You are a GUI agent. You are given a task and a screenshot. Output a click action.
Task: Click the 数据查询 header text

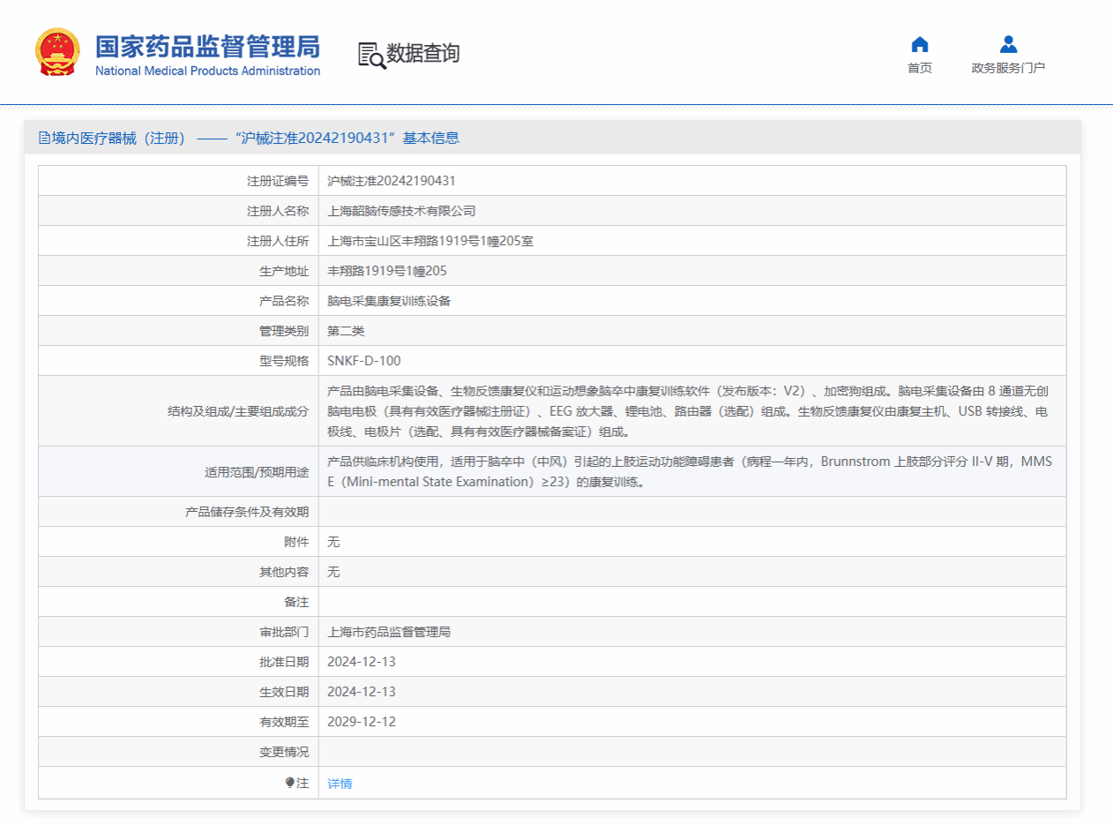(x=425, y=55)
